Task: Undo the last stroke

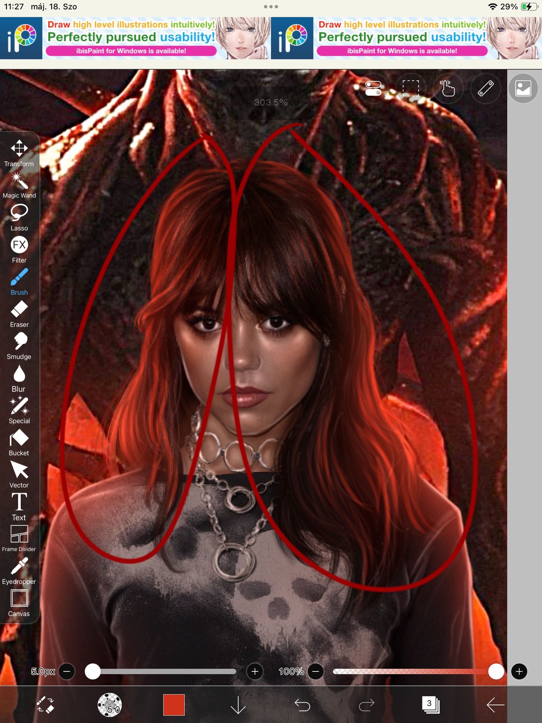Action: [x=302, y=705]
